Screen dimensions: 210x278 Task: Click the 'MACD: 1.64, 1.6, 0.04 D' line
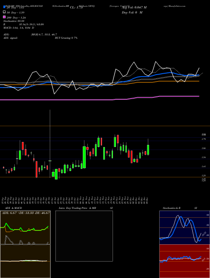(19, 28)
